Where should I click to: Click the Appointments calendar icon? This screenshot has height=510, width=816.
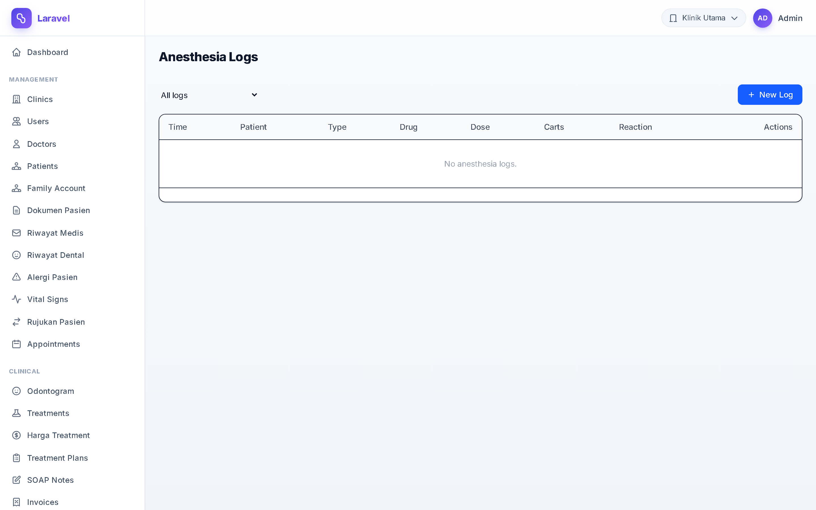coord(16,344)
